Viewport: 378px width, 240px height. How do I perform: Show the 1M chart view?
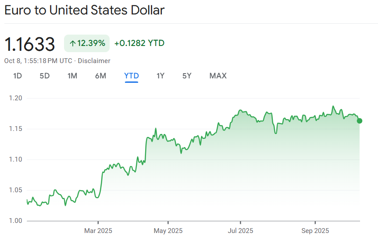72,76
